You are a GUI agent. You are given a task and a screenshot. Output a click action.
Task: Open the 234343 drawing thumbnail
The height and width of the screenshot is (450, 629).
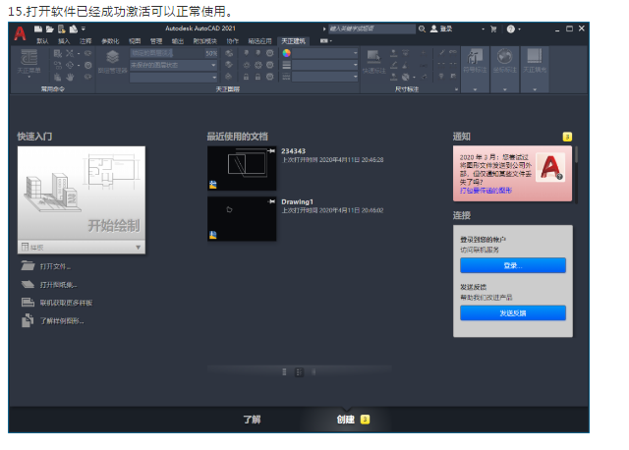click(242, 168)
